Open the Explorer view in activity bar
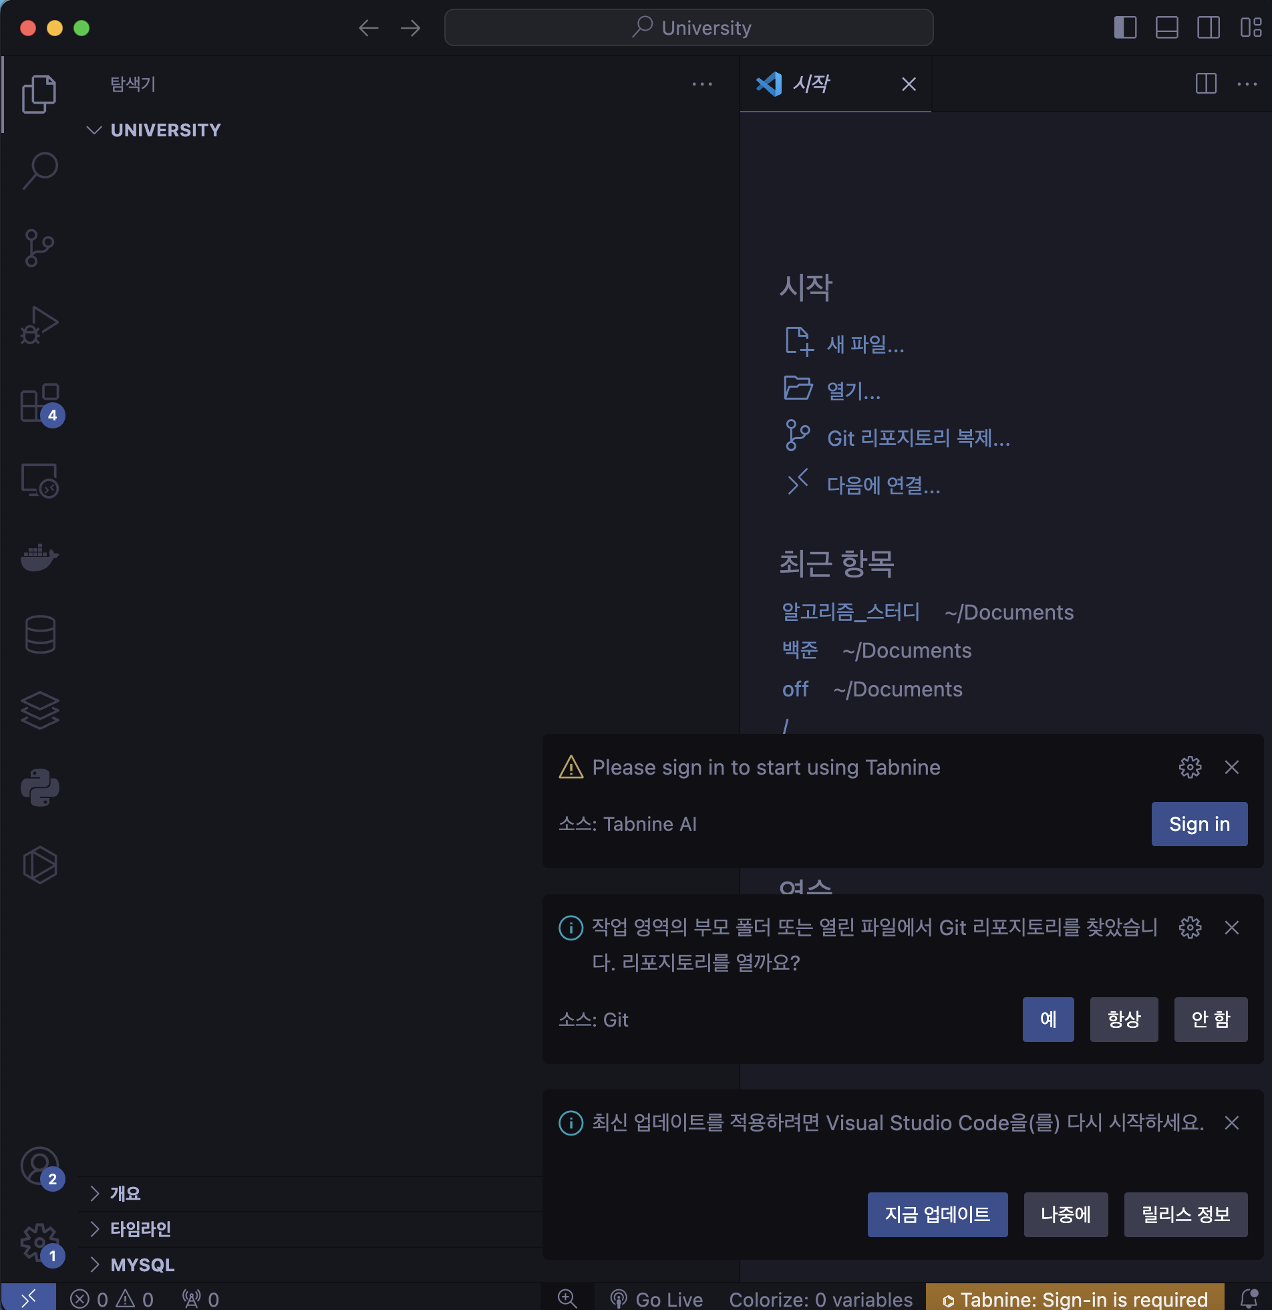This screenshot has height=1310, width=1272. pyautogui.click(x=39, y=94)
